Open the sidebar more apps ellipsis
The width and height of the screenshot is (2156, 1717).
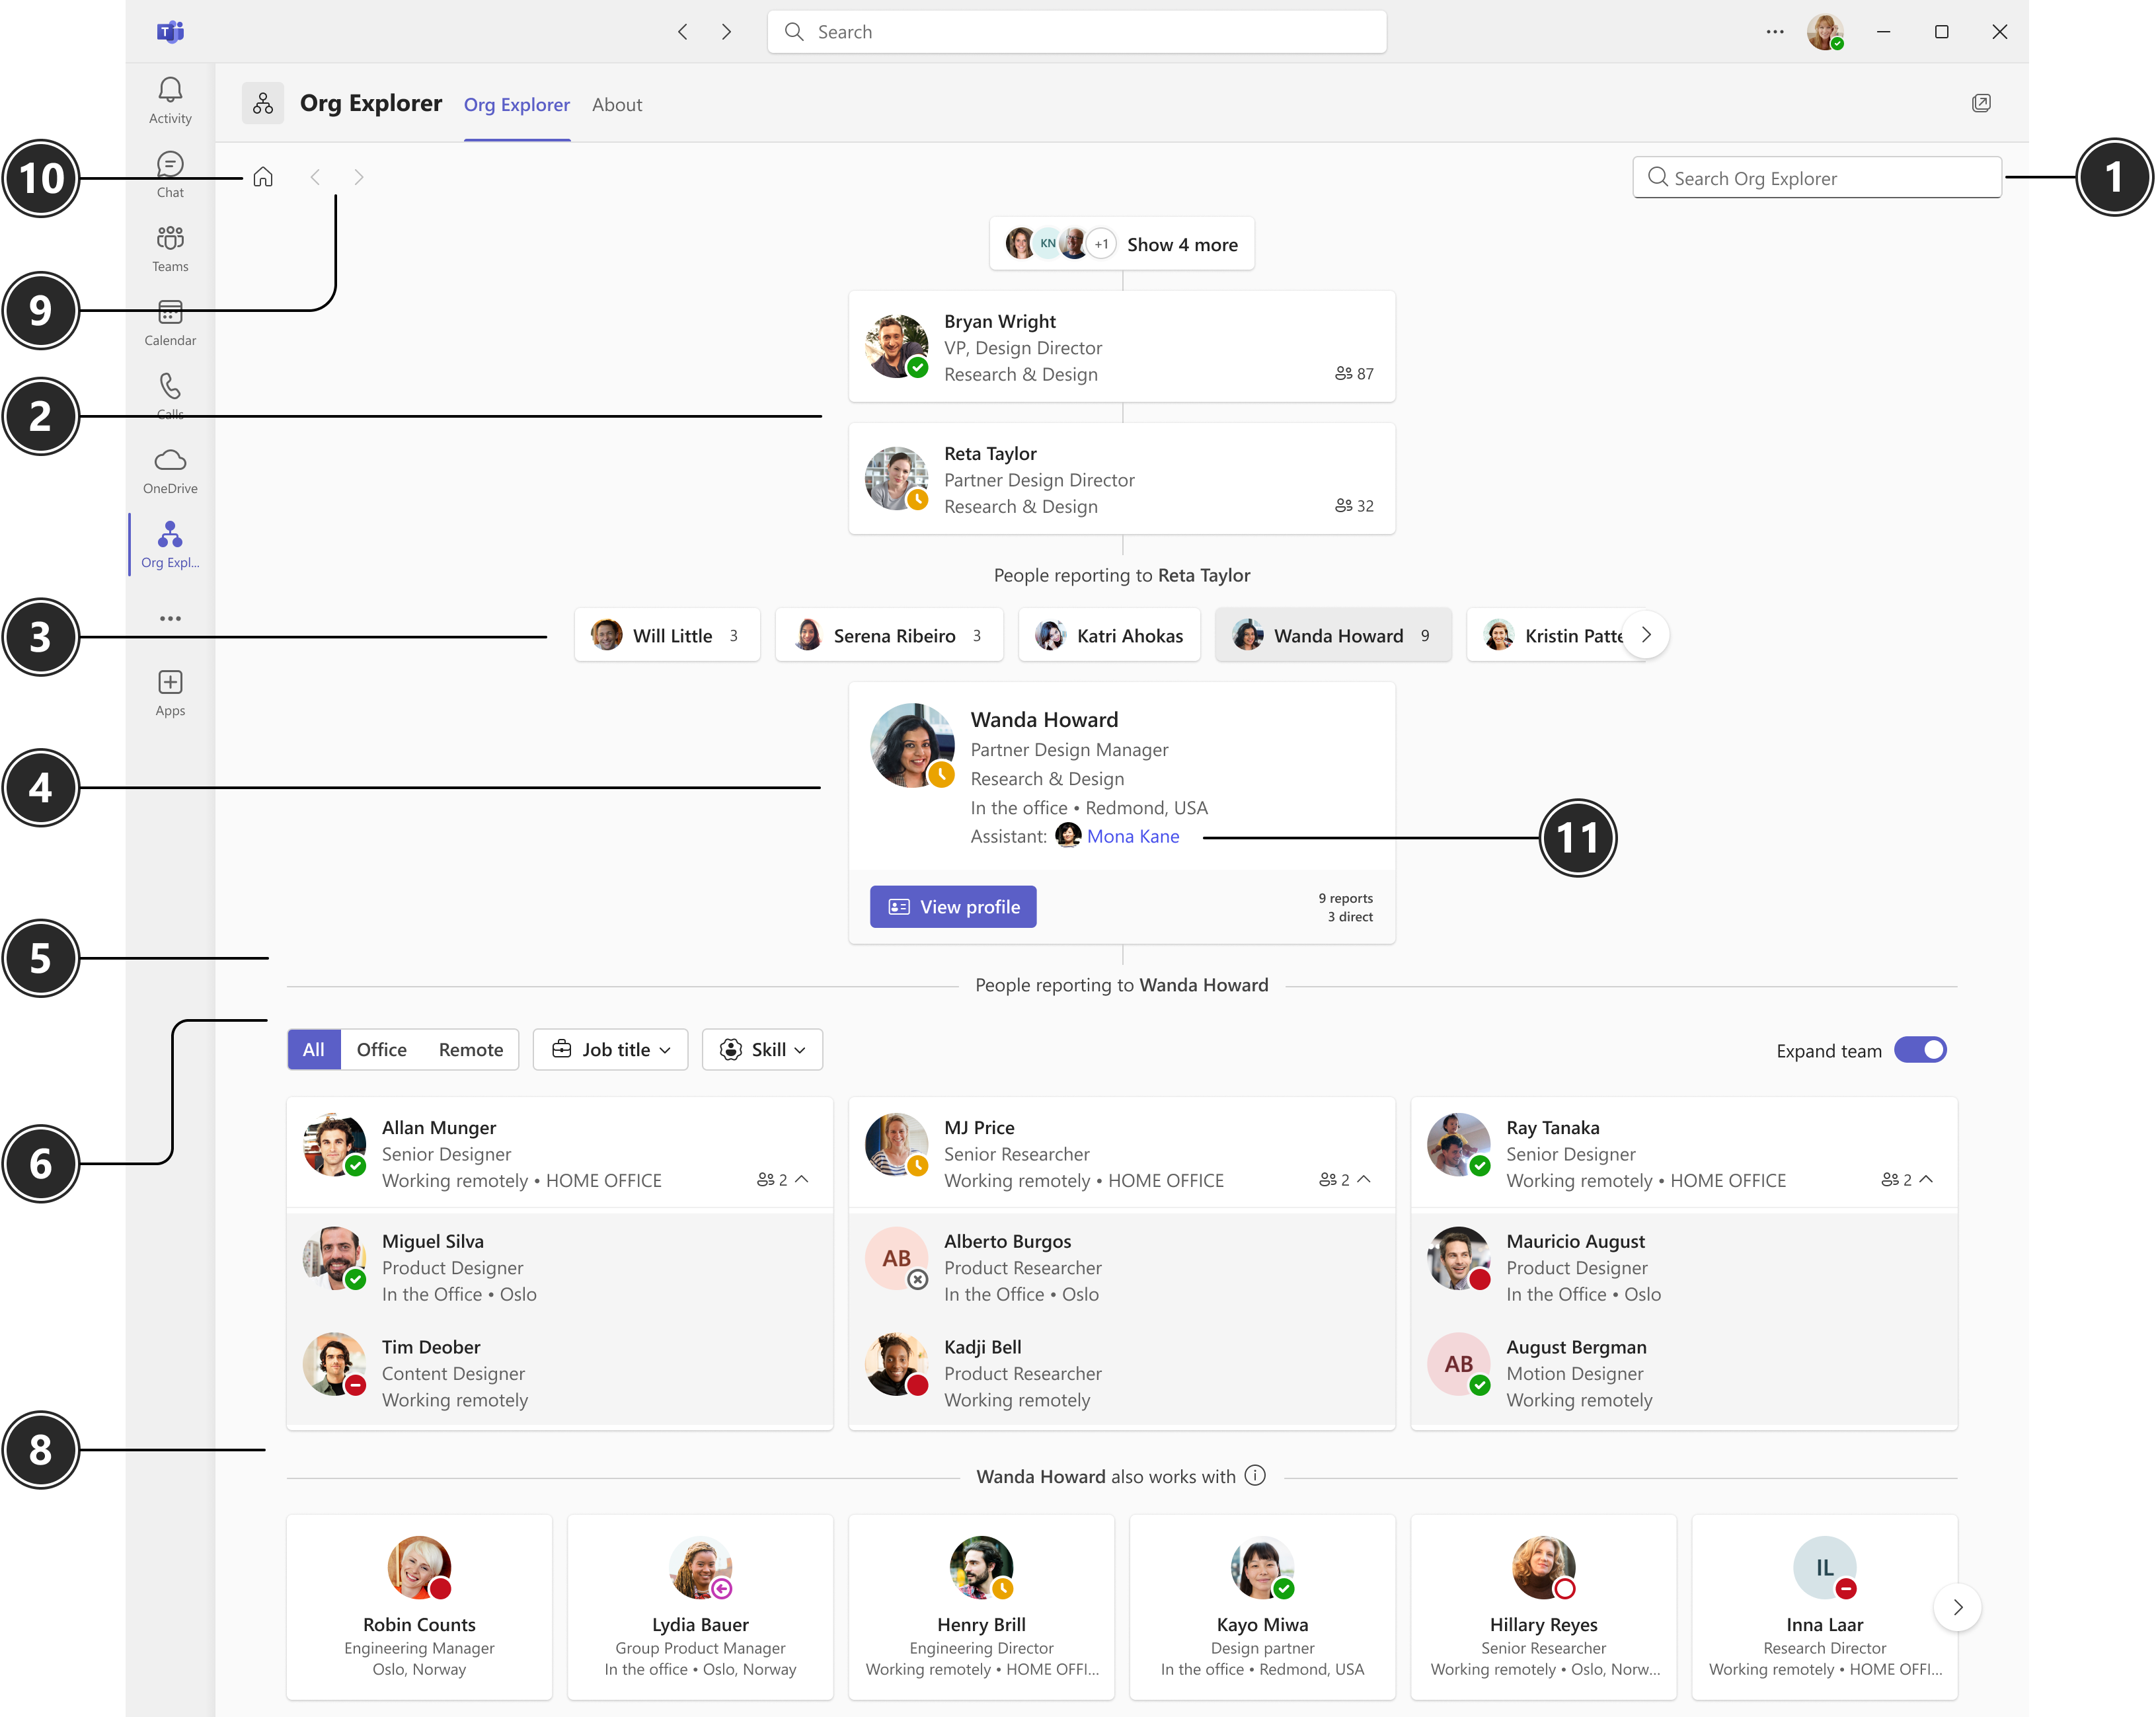click(x=170, y=619)
